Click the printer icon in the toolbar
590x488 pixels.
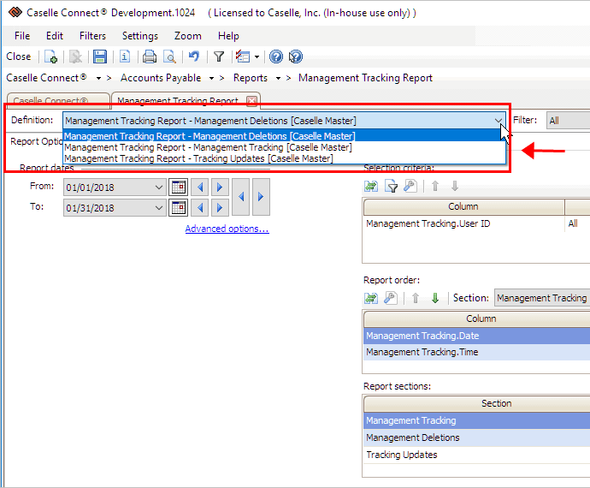[150, 57]
